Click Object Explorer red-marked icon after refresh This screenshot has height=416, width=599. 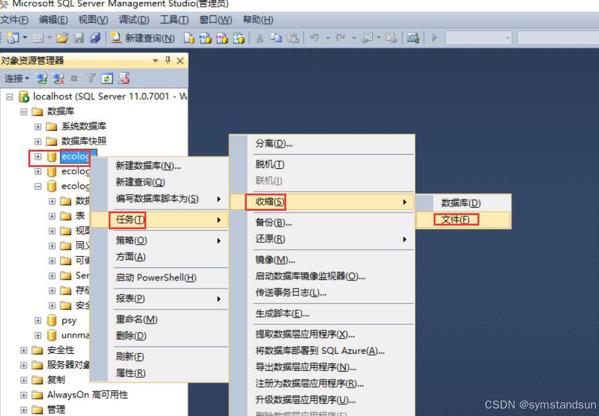click(x=124, y=78)
